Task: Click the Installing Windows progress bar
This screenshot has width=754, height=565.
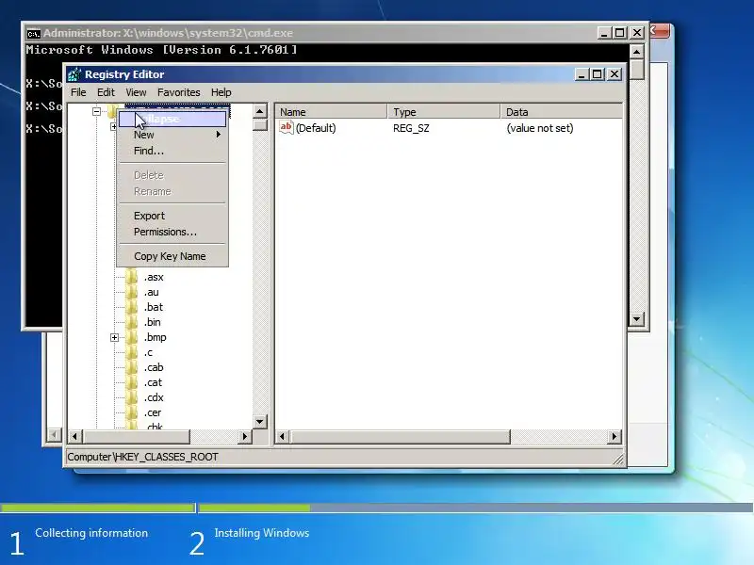Action: 476,508
